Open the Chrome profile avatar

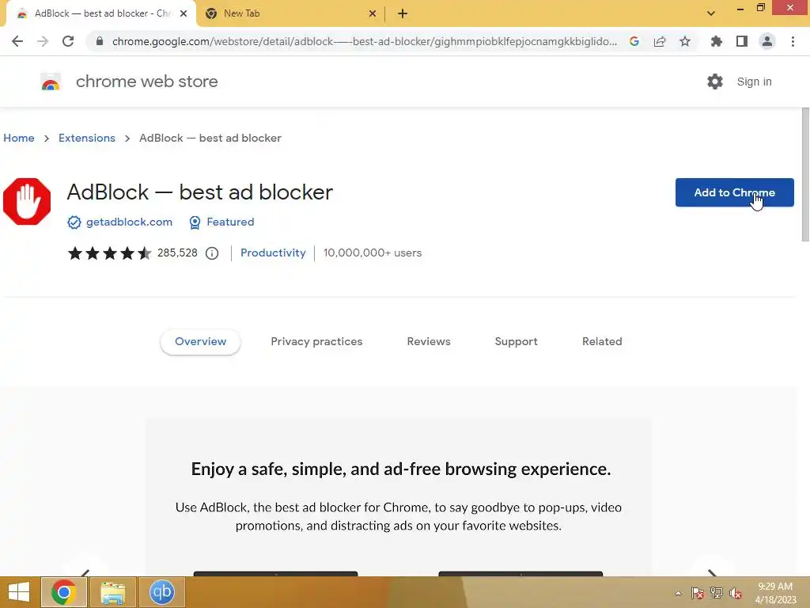click(x=767, y=41)
